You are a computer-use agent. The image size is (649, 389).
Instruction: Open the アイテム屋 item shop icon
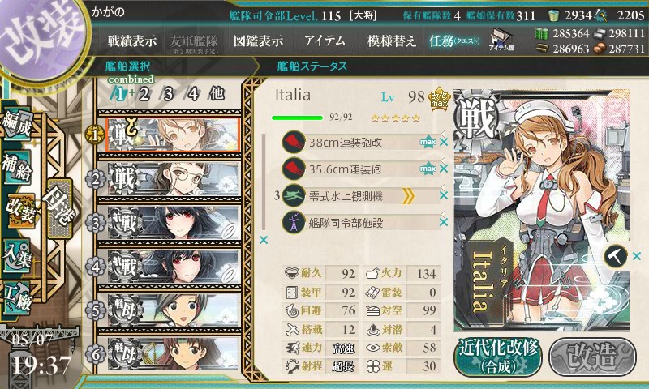501,41
